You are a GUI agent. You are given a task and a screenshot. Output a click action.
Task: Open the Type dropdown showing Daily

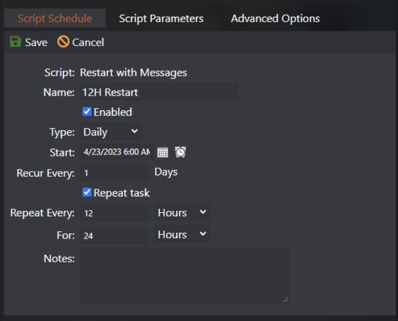[111, 132]
